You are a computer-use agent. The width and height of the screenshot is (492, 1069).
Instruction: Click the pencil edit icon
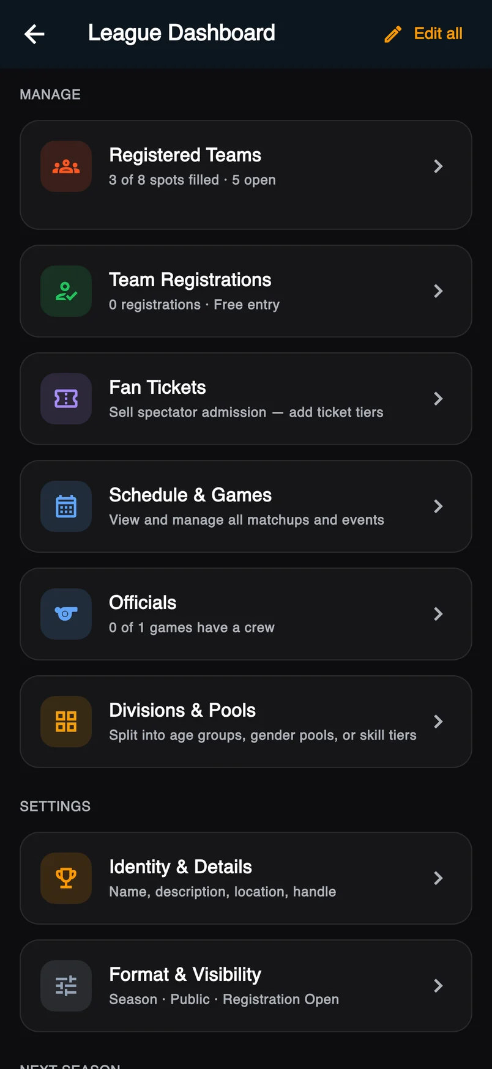(x=393, y=34)
